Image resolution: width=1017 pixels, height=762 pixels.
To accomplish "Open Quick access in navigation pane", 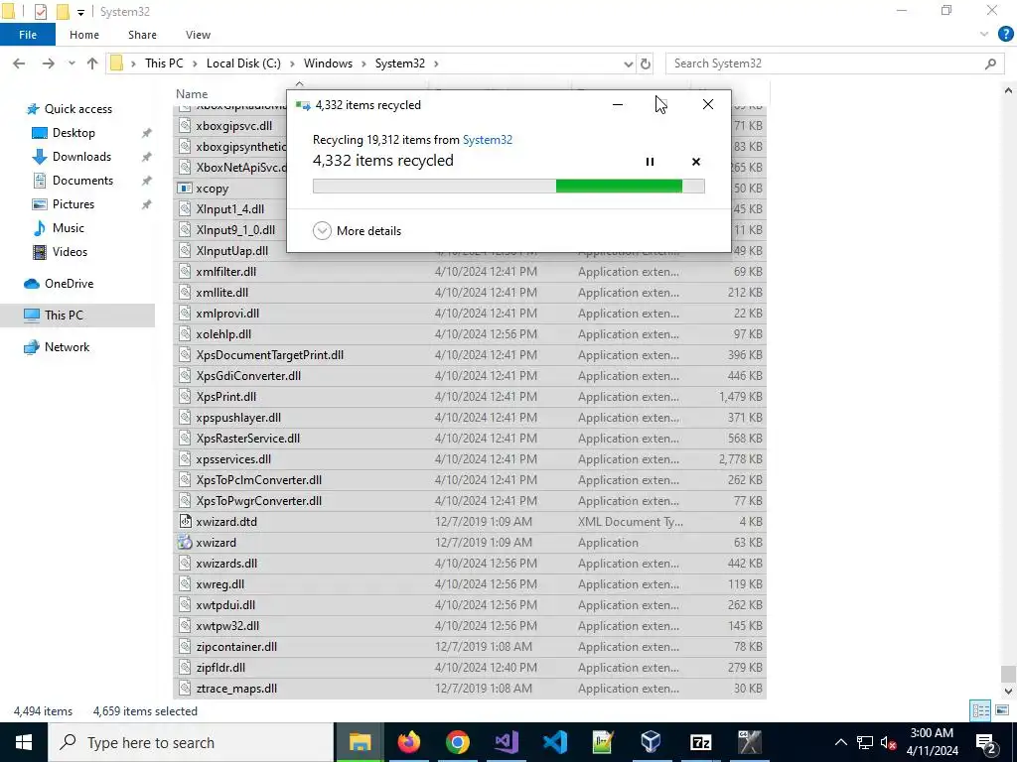I will 77,109.
